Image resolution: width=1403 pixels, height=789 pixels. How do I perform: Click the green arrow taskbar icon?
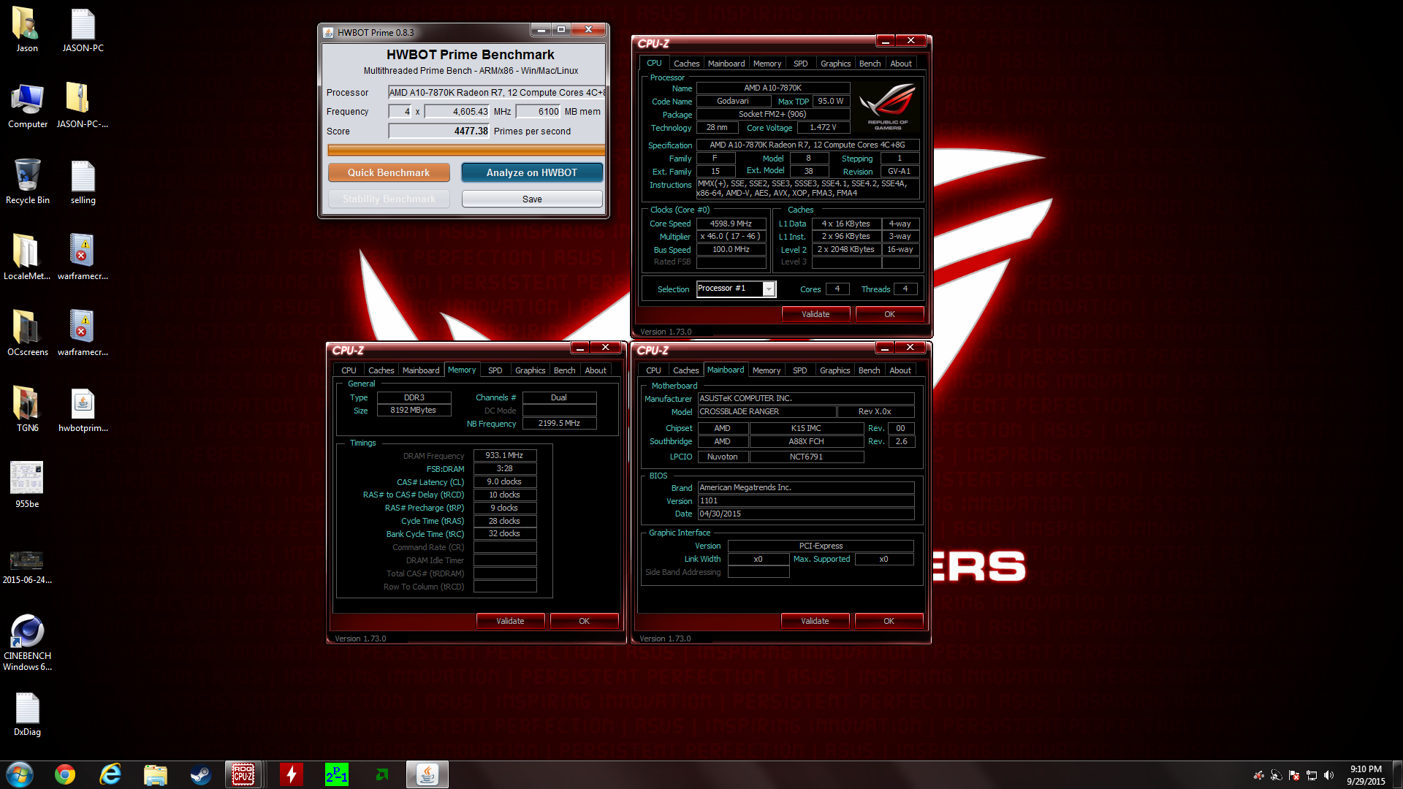(x=382, y=774)
